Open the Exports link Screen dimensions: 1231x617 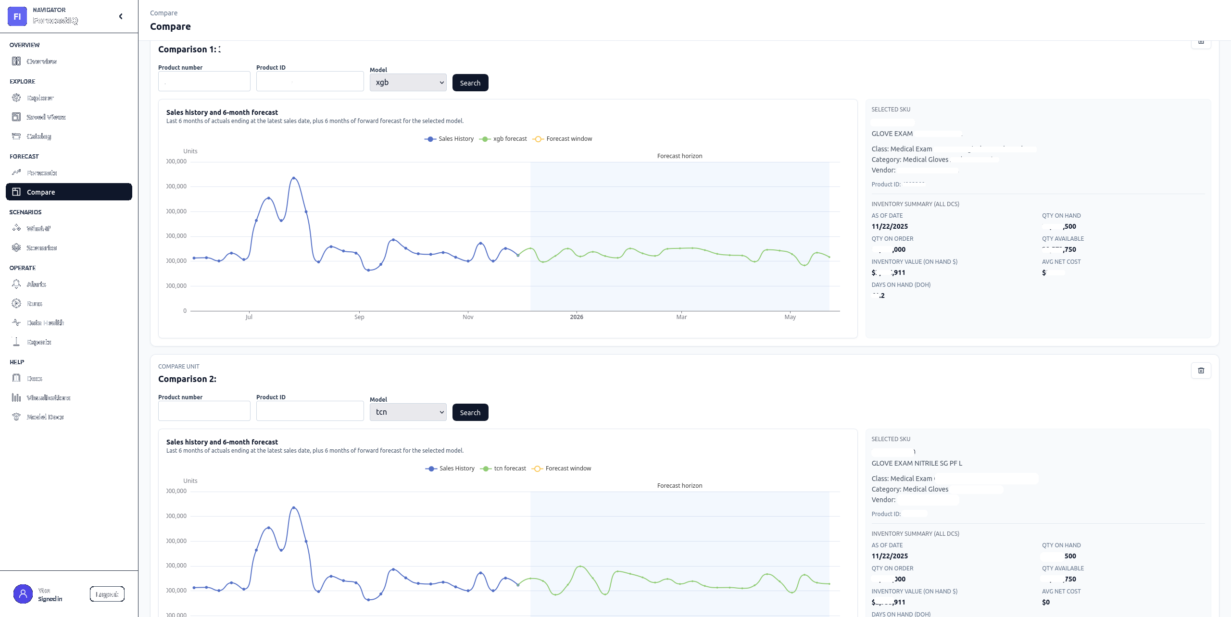pos(69,342)
